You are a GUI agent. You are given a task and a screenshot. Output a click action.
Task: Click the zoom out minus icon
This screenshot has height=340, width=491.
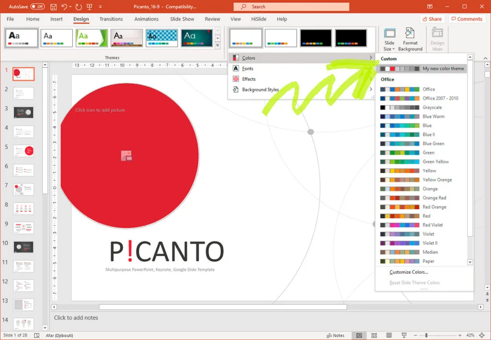[x=415, y=335]
